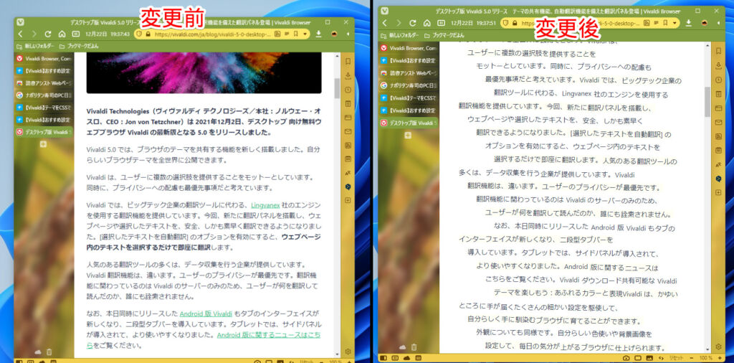734x363 pixels.
Task: Open Mail panel in right window
Action: (718, 122)
